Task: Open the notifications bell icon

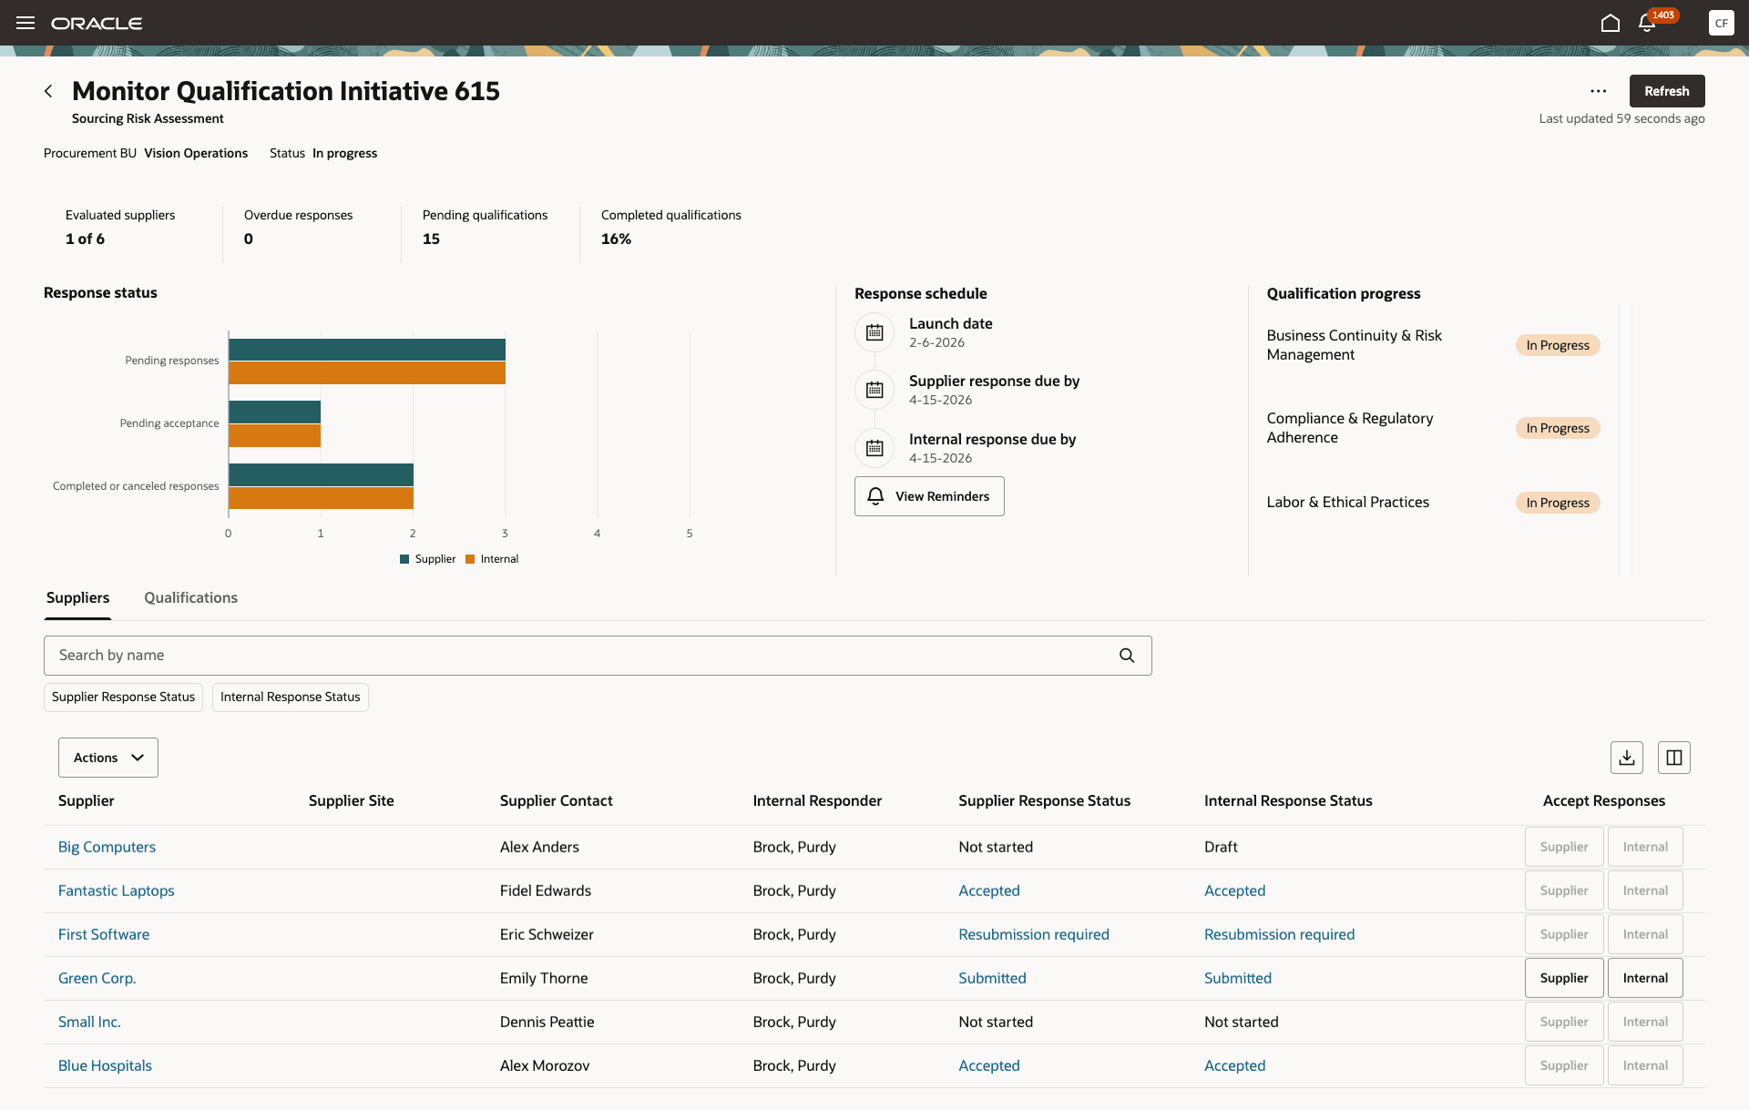Action: tap(1647, 23)
